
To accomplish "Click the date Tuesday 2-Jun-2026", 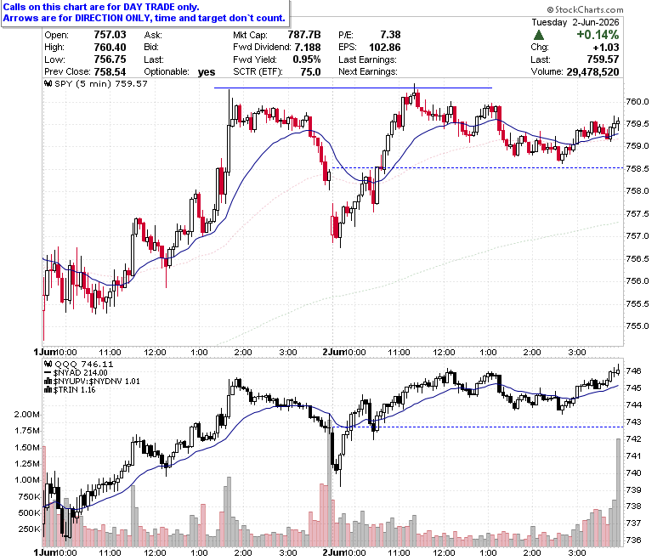I will [575, 22].
